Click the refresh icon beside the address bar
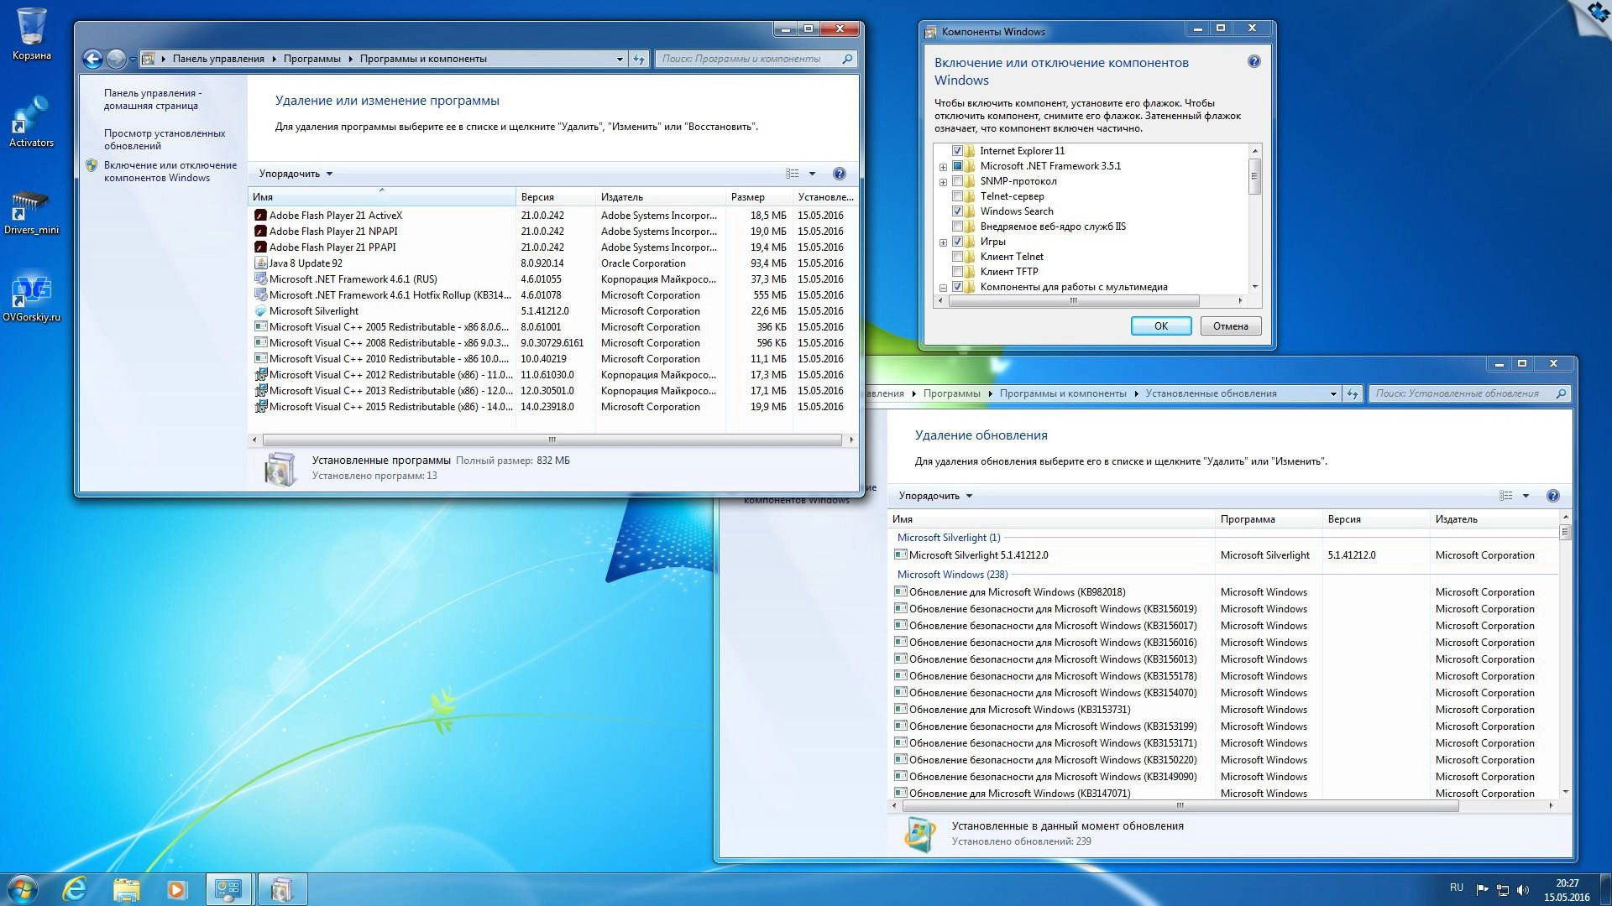 639,59
